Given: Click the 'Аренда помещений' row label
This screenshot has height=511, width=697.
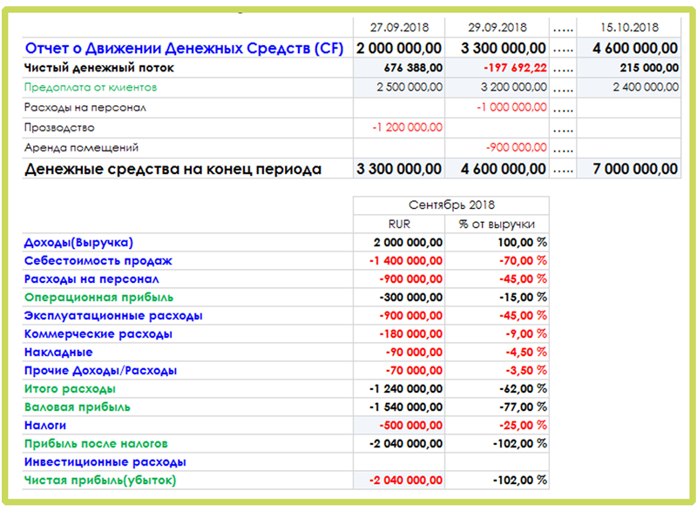Looking at the screenshot, I should (81, 148).
